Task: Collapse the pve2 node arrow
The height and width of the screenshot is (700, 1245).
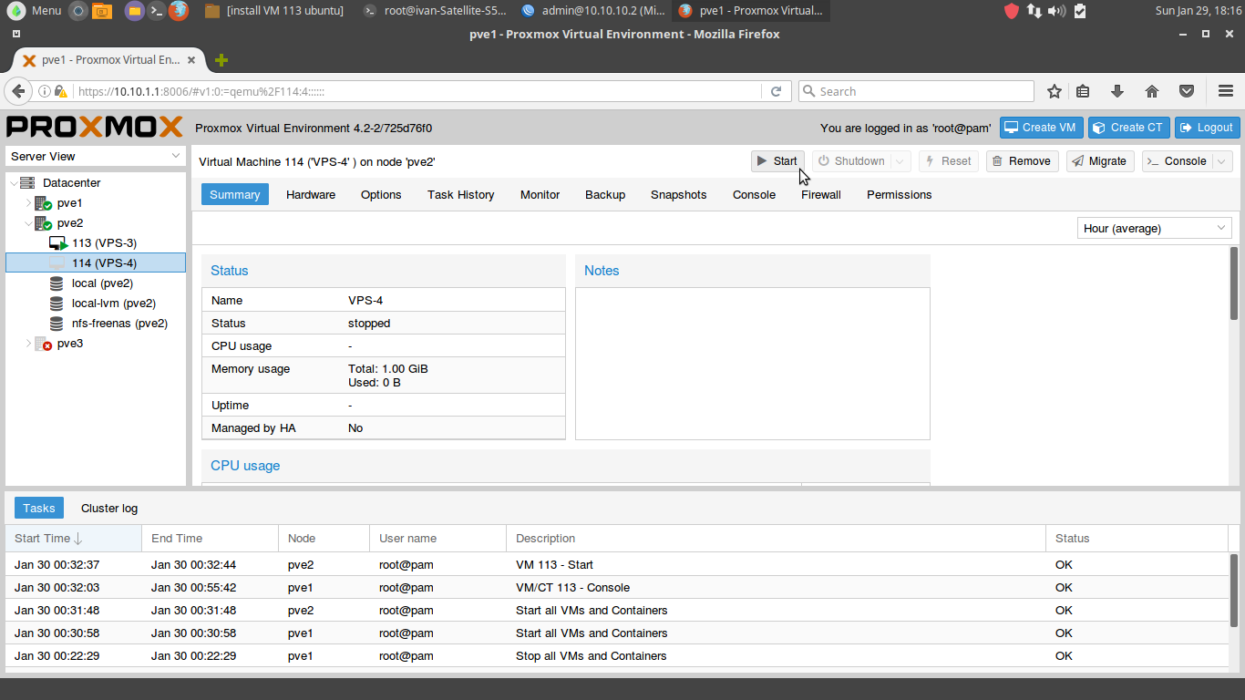Action: click(x=28, y=223)
